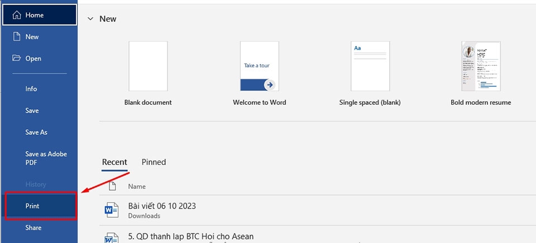Click the Home house icon in sidebar
536x243 pixels.
pos(16,15)
